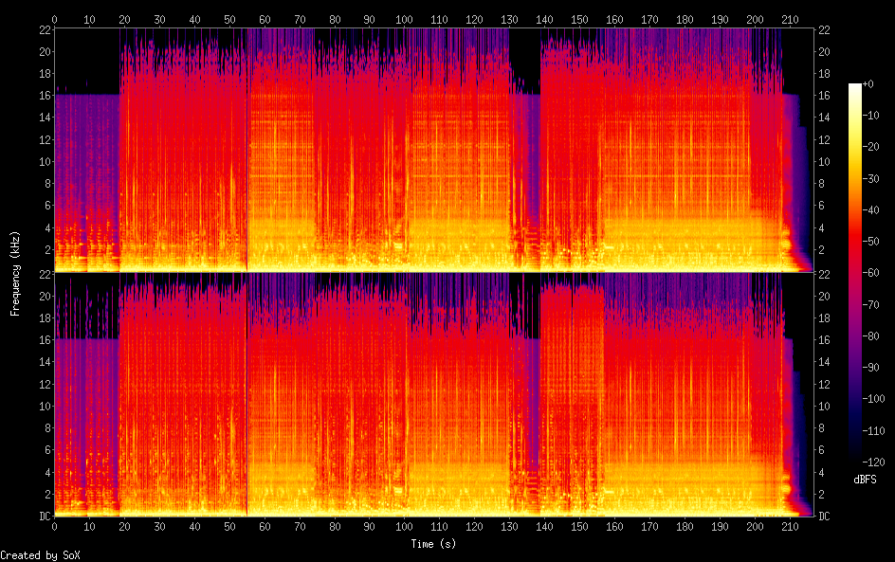Click the DC label on left frequency axis
The width and height of the screenshot is (895, 562).
tap(43, 517)
